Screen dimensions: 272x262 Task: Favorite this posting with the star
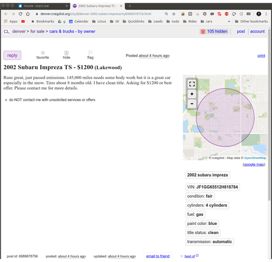click(43, 55)
